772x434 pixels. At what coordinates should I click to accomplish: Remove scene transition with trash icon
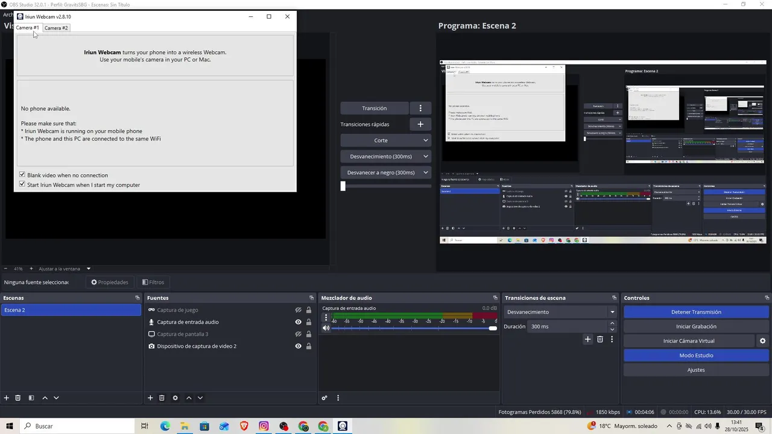pos(600,339)
